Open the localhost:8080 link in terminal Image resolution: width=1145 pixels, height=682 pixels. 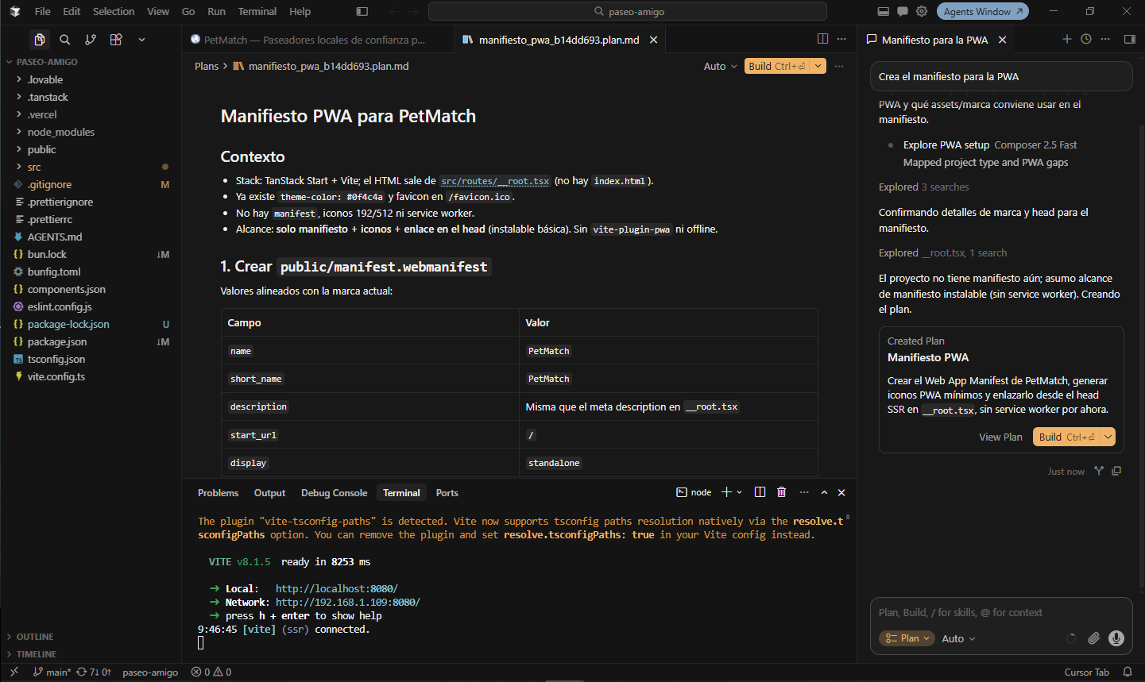pos(337,588)
